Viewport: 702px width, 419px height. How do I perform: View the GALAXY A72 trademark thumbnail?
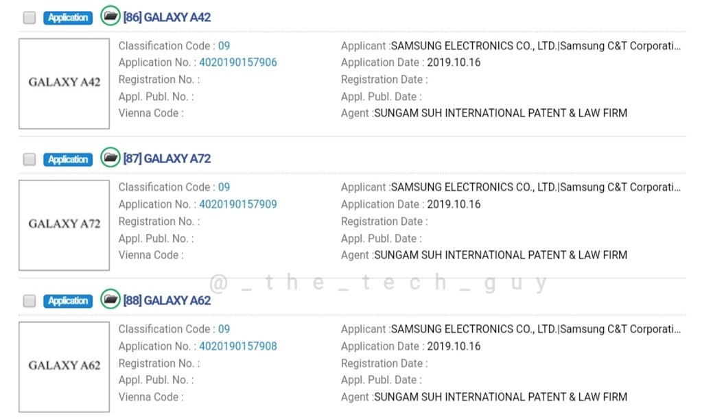(x=64, y=225)
